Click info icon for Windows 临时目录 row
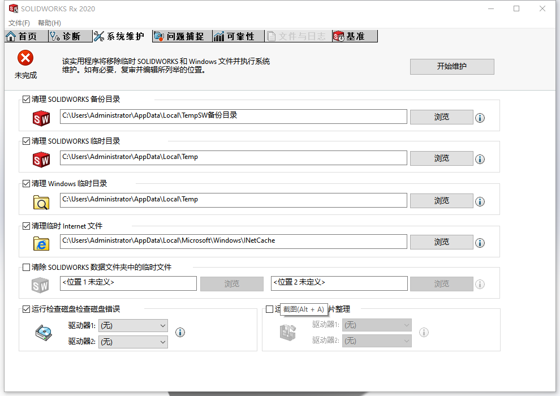 (x=480, y=201)
